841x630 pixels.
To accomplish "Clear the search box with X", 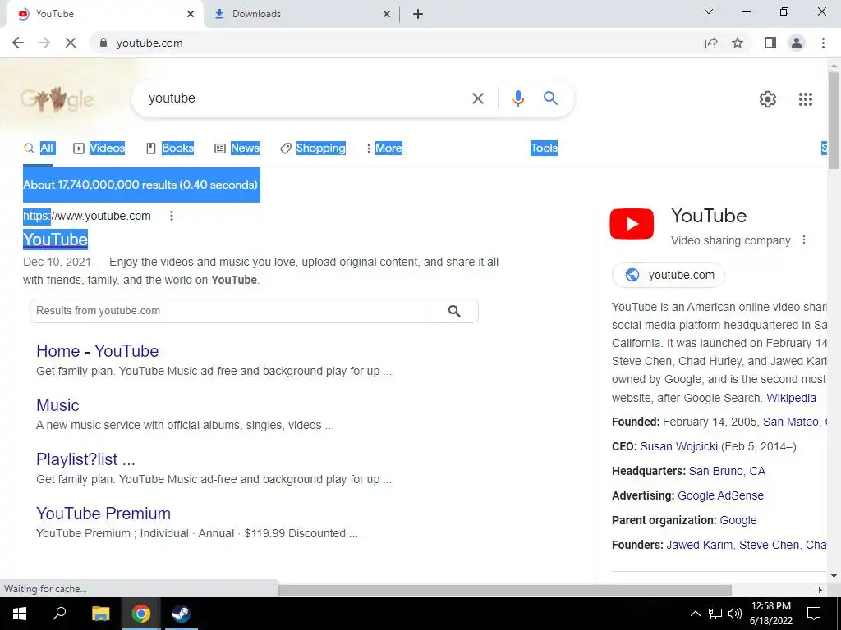I will click(477, 98).
